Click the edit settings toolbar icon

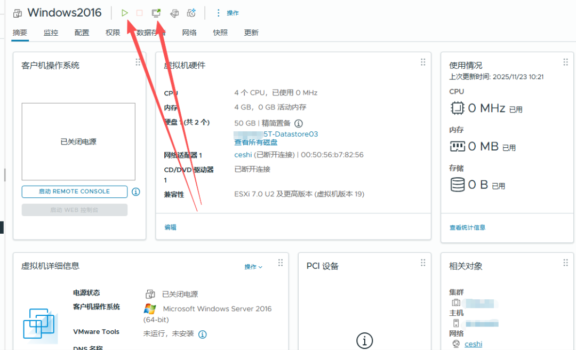pyautogui.click(x=174, y=13)
